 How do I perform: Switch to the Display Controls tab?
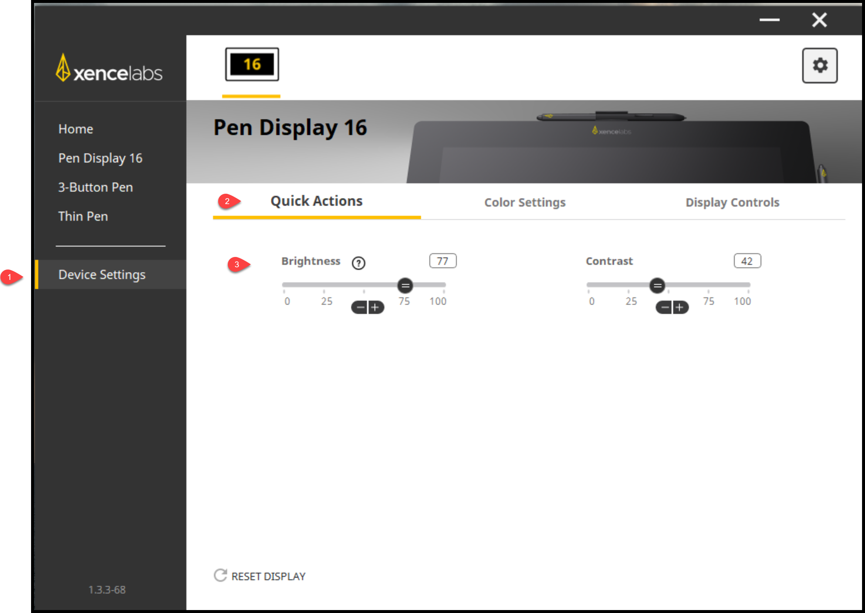732,202
